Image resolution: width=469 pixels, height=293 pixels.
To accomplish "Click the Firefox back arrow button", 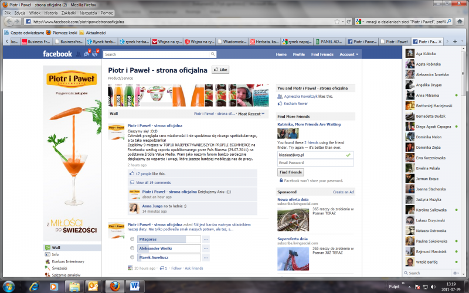I will (9, 22).
